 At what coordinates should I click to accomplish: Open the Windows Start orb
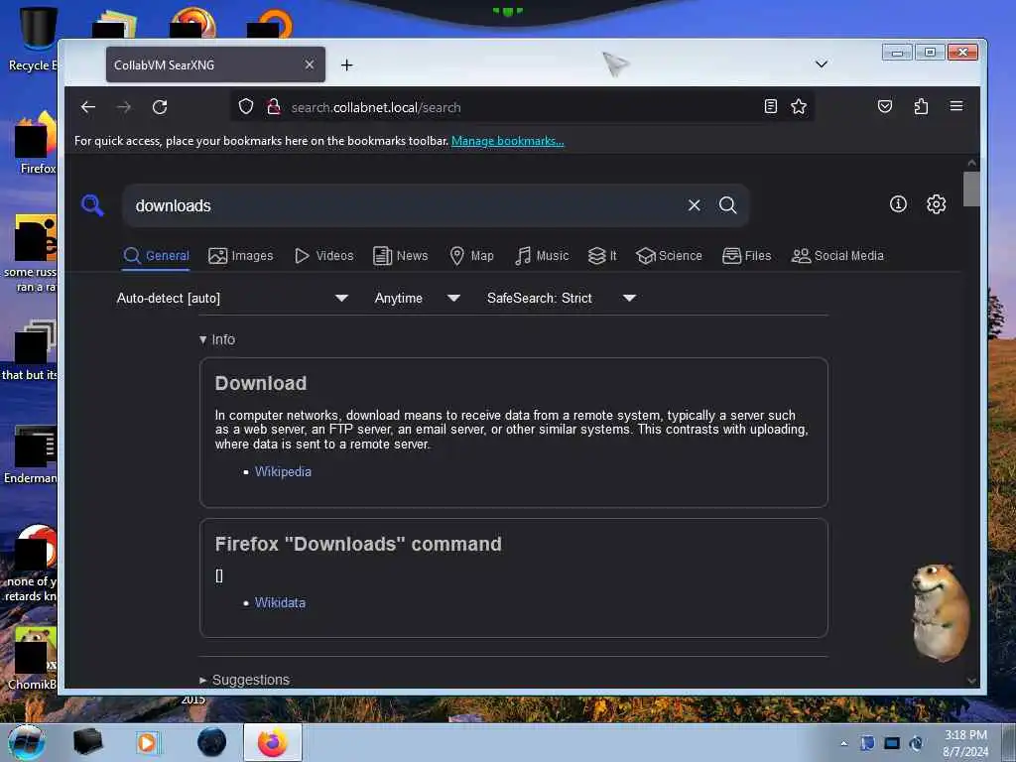(27, 742)
